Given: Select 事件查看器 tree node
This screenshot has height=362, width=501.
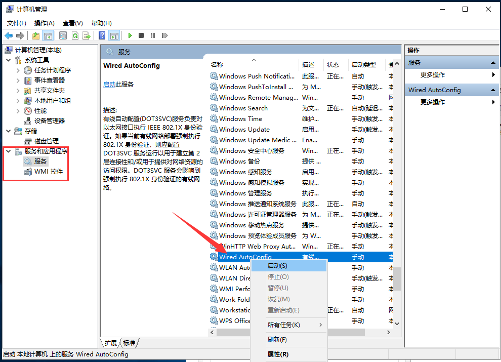Looking at the screenshot, I should [x=50, y=81].
